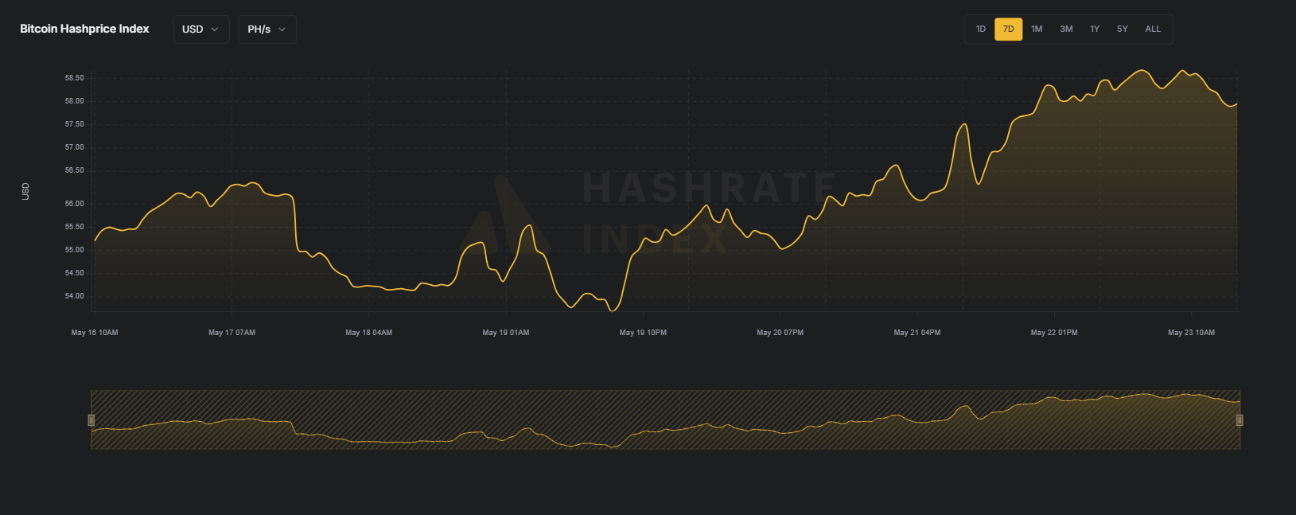Show the ALL time range
This screenshot has height=515, width=1296.
[1153, 29]
